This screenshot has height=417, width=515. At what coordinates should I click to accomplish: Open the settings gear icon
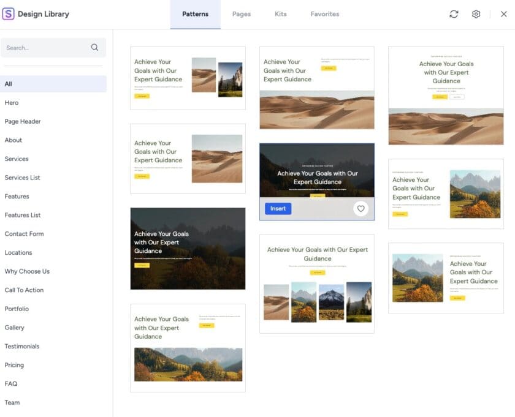click(x=476, y=14)
